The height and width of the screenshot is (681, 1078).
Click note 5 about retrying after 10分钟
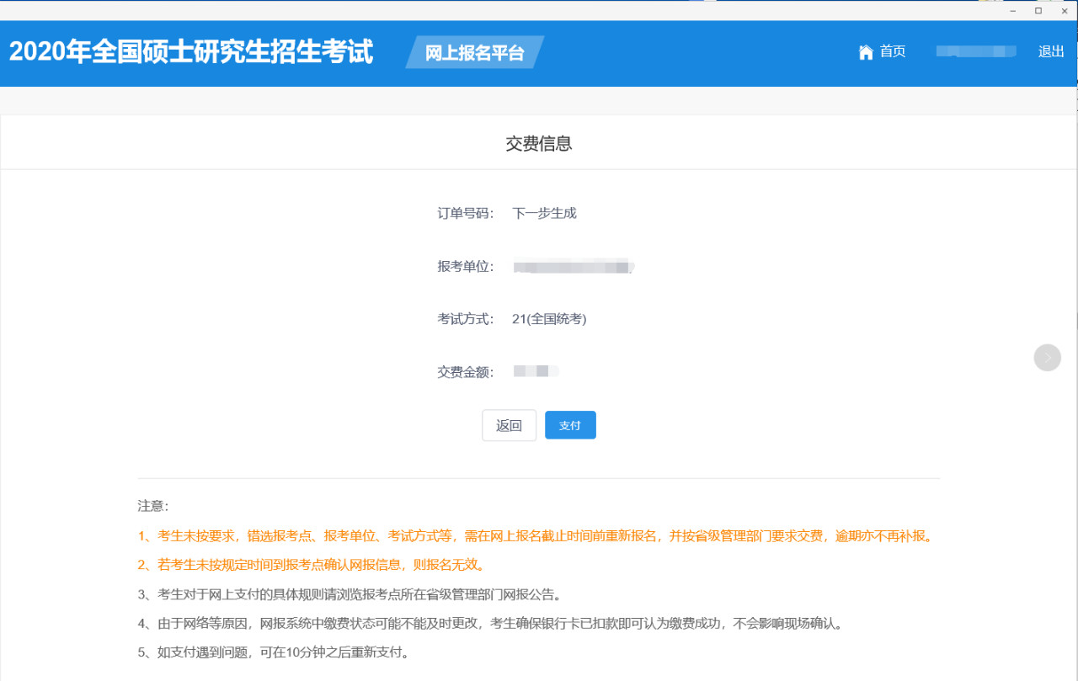click(x=273, y=652)
